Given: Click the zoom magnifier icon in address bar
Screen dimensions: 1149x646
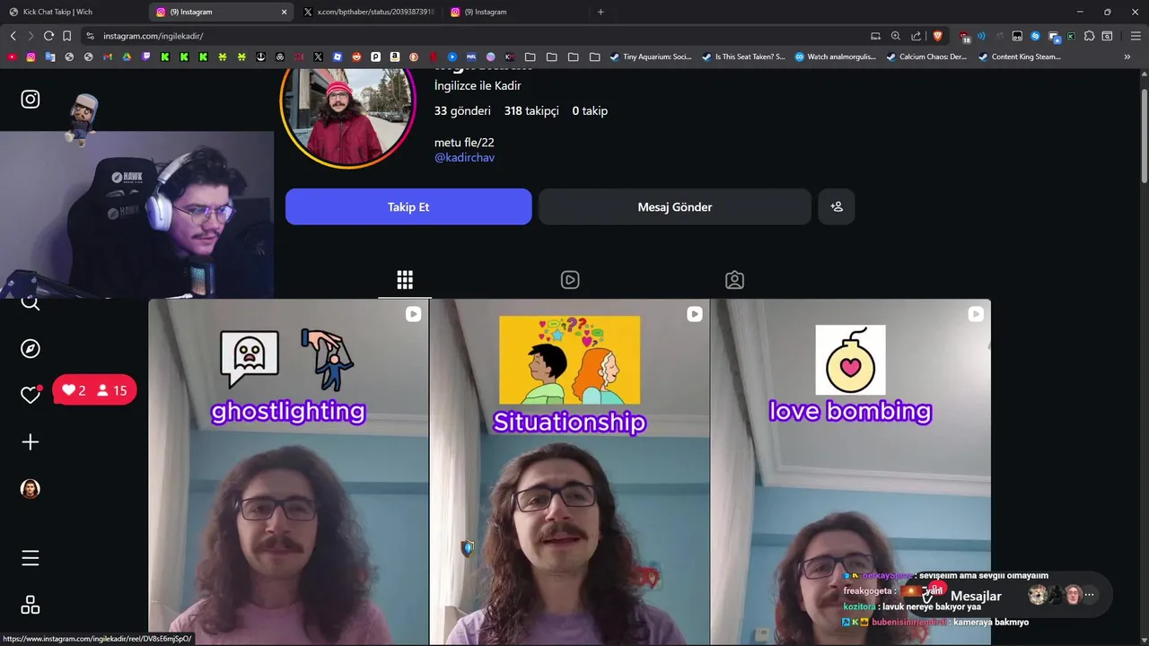Looking at the screenshot, I should 895,36.
